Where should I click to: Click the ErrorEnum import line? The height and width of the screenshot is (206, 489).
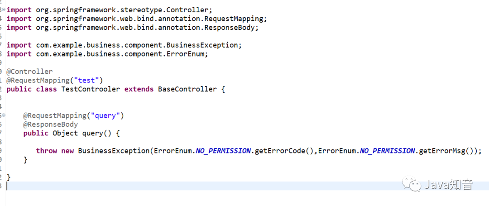click(107, 54)
